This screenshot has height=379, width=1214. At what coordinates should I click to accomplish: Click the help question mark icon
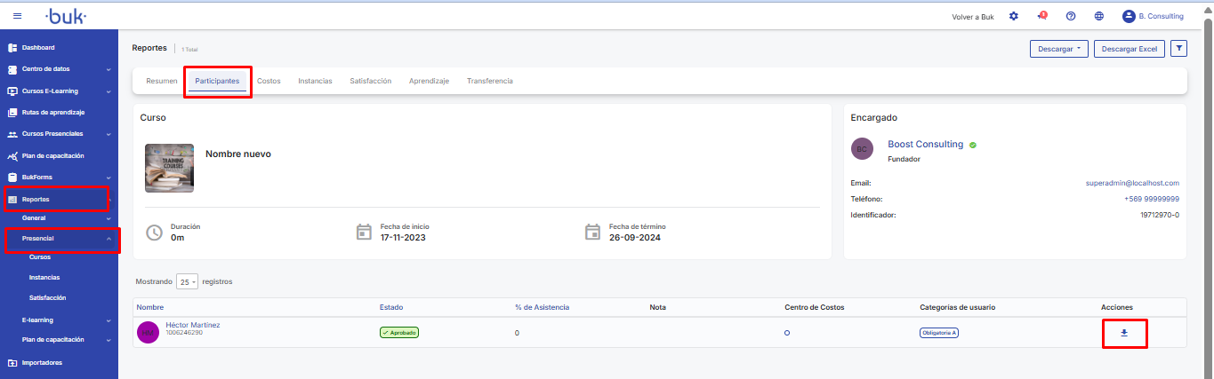(1071, 16)
